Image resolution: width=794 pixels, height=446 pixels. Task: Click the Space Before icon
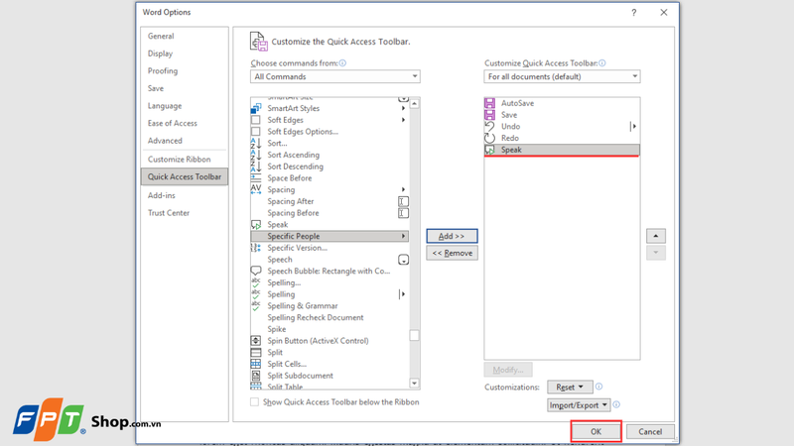coord(256,178)
